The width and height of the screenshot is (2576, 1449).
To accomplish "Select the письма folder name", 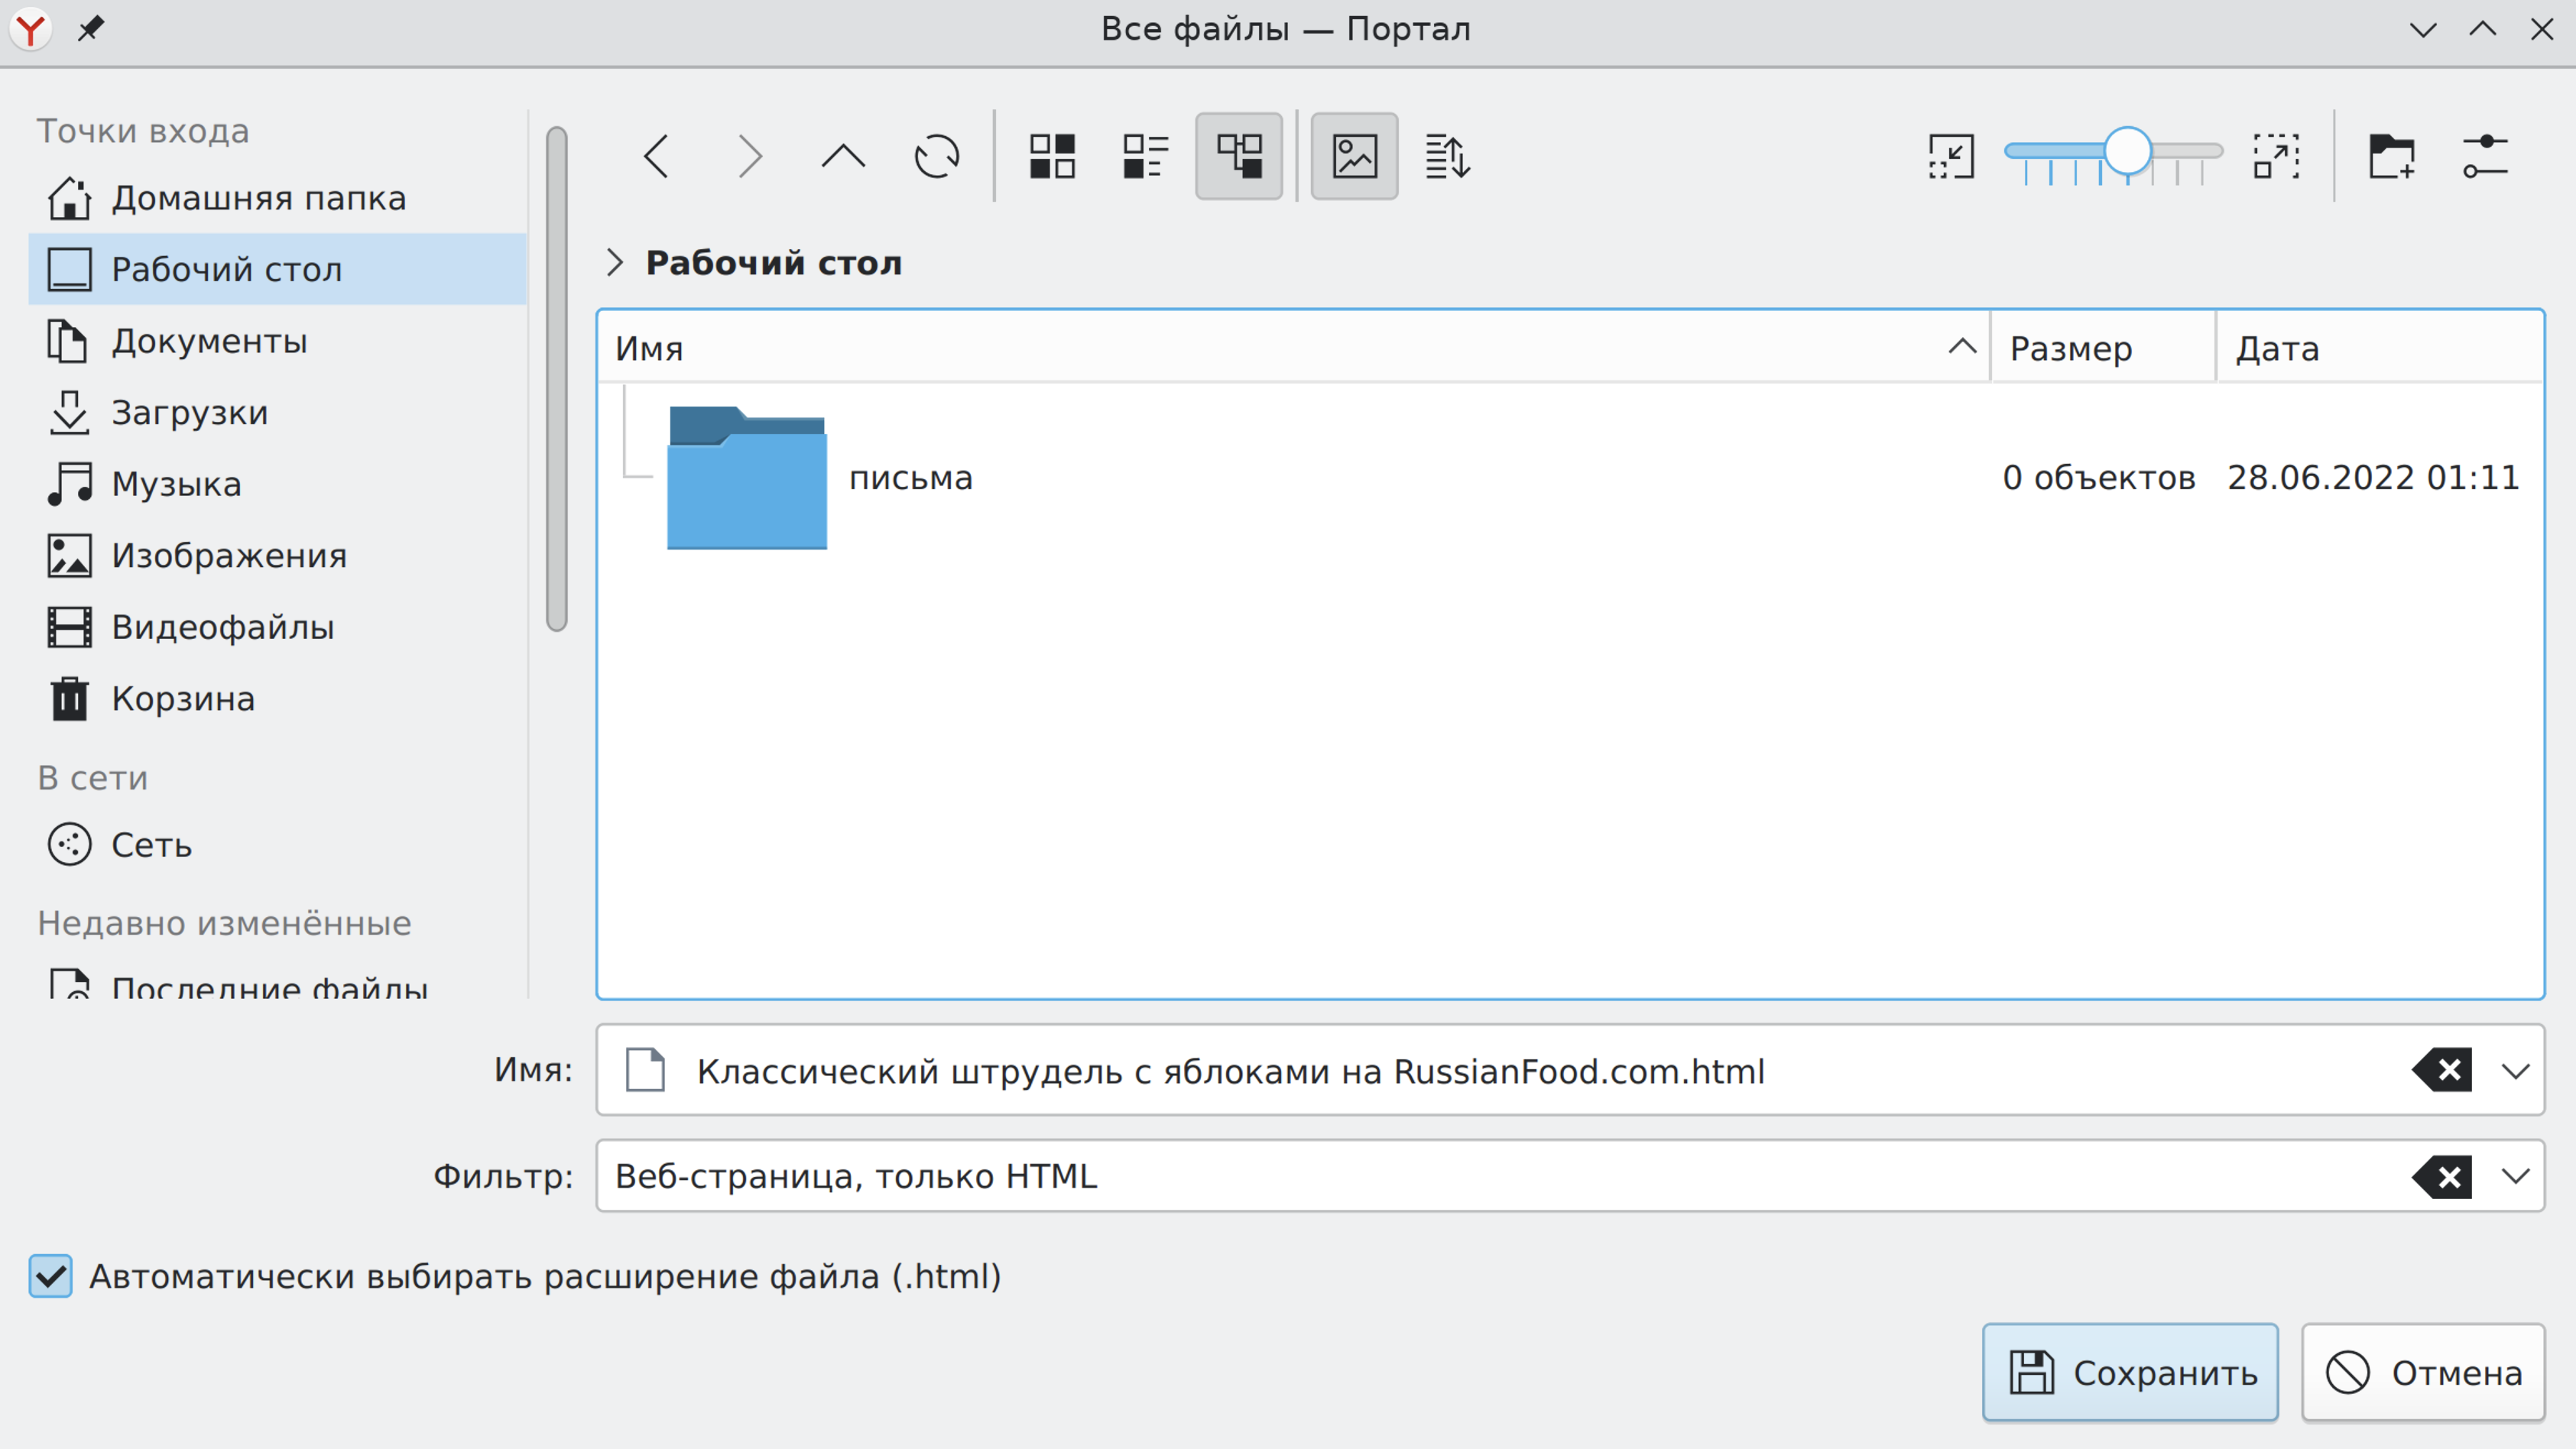I will [910, 478].
